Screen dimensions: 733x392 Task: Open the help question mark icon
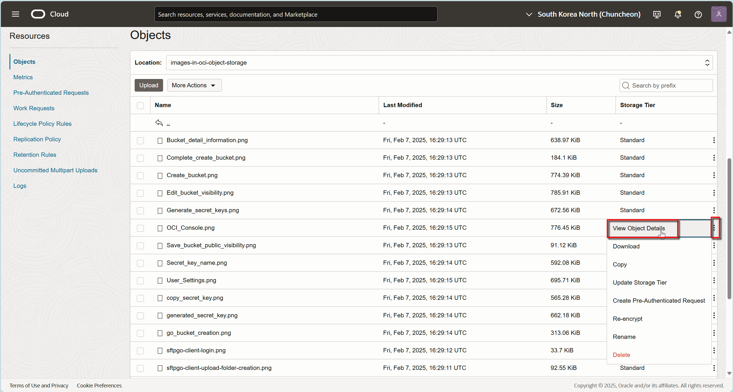(x=698, y=14)
